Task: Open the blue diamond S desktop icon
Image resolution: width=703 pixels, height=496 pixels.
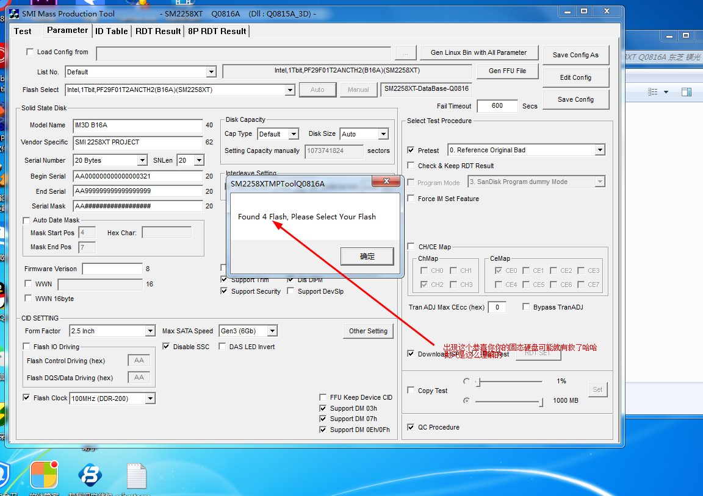Action: [x=90, y=475]
